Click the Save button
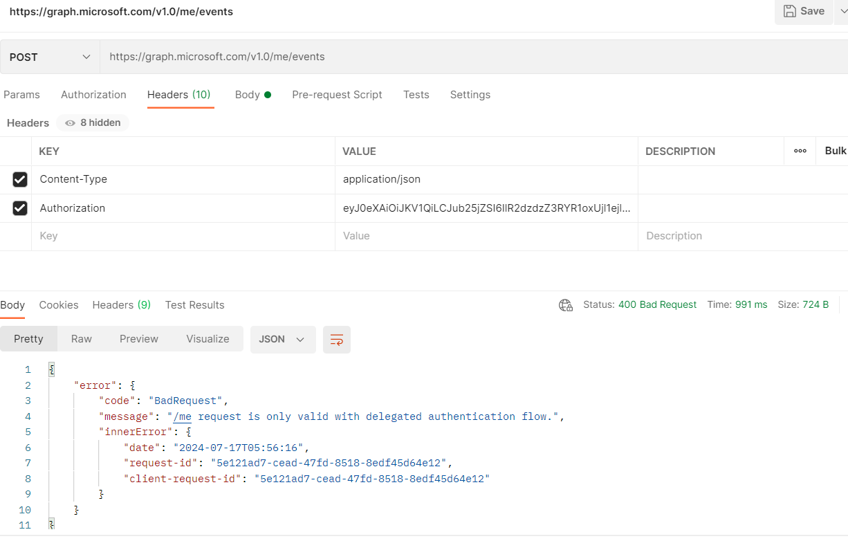 (804, 11)
